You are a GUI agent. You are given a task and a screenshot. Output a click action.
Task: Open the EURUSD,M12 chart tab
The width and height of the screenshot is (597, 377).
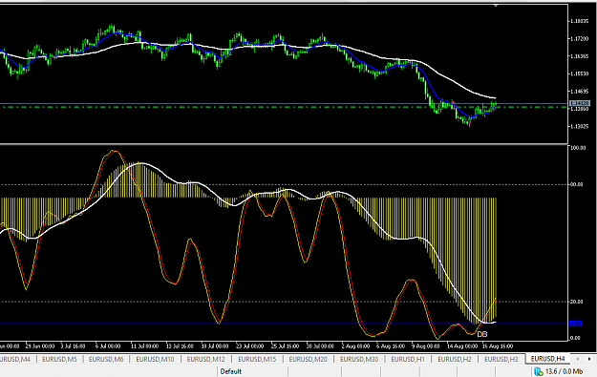click(x=205, y=359)
